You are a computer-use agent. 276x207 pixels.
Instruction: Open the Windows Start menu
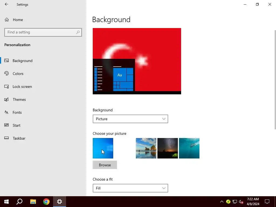(6, 202)
